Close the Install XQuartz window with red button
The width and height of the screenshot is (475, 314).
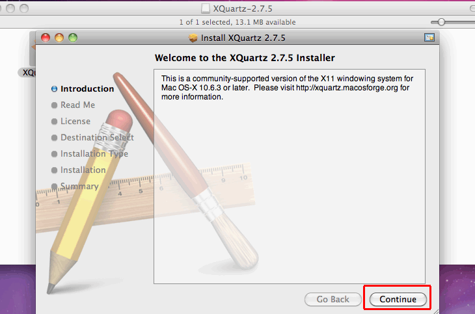click(x=46, y=38)
